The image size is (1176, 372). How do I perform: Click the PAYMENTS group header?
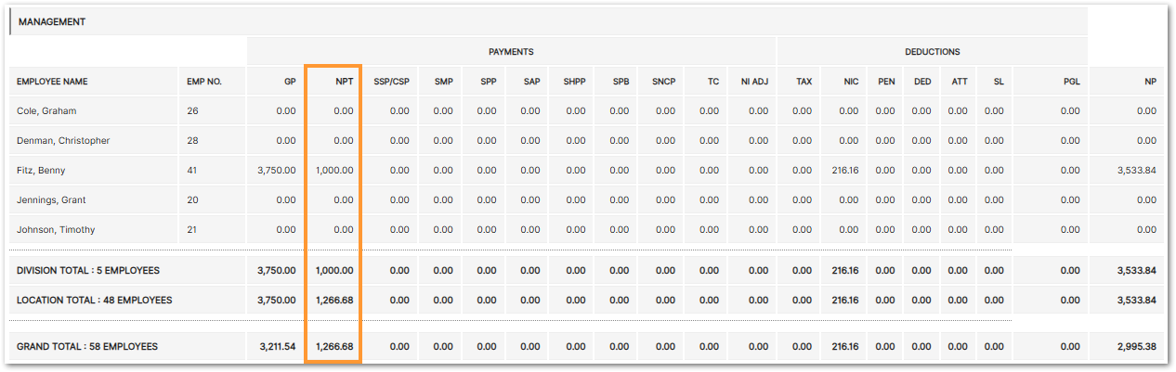(511, 52)
